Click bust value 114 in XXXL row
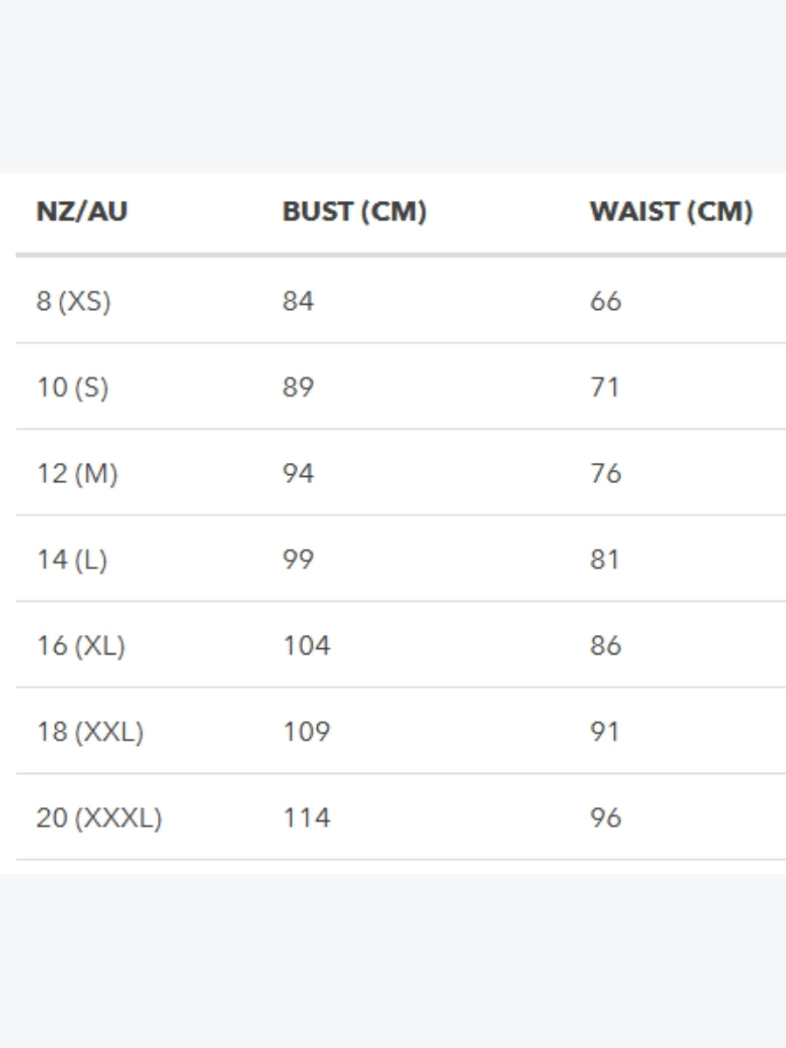This screenshot has height=1048, width=786. 307,818
